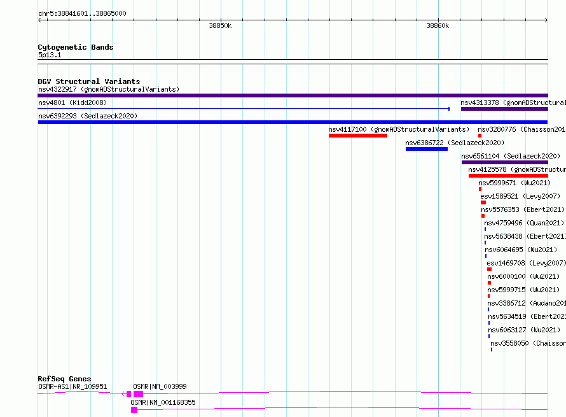Open nsv6000100 (Wu2021) label

pyautogui.click(x=523, y=276)
